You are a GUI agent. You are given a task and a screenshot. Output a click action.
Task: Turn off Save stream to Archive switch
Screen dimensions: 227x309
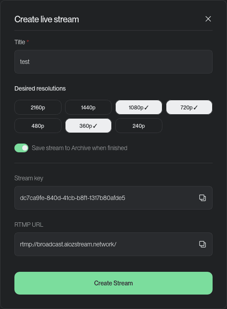tap(21, 148)
